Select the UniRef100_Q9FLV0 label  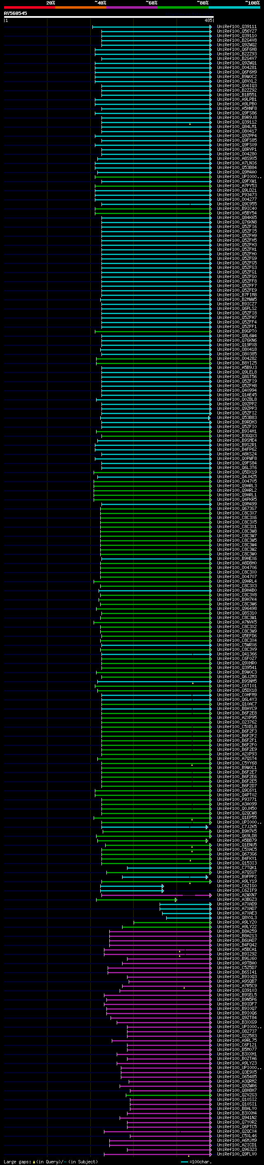(x=237, y=1154)
